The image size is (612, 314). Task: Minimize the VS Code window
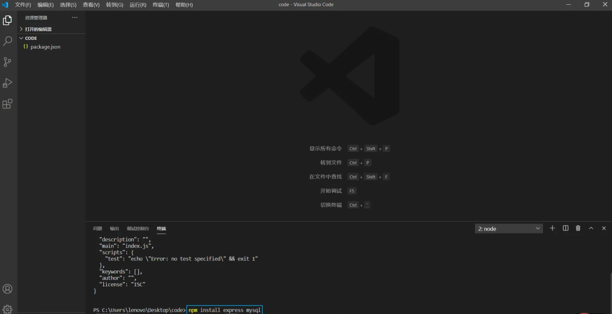tap(569, 5)
